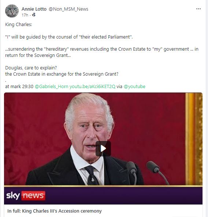Play the Sky News video

point(103,149)
